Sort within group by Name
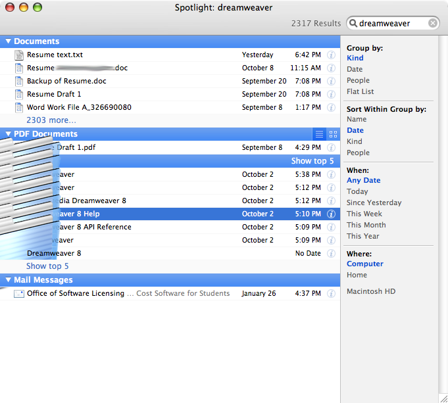The height and width of the screenshot is (403, 448). click(357, 119)
